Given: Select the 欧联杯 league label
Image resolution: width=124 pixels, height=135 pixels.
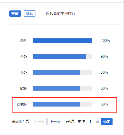Looking at the screenshot, I should tap(22, 104).
